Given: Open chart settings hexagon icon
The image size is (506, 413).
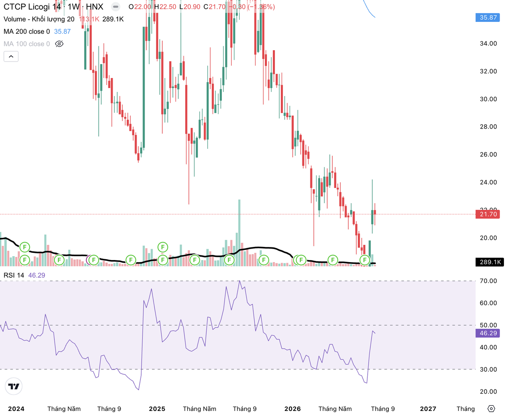Looking at the screenshot, I should 491,408.
